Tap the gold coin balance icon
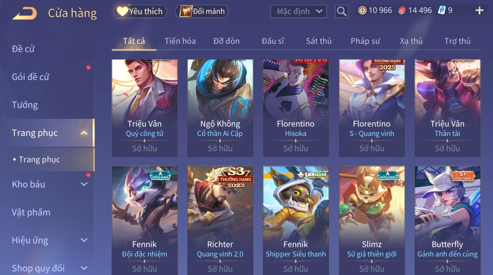Image resolution: width=493 pixels, height=275 pixels. [x=362, y=10]
